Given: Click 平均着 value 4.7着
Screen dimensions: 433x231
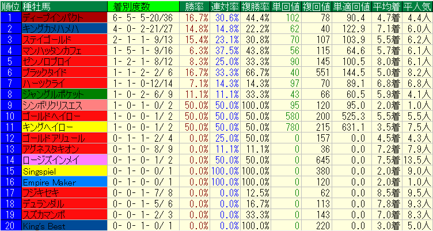Looking at the screenshot, I should [x=389, y=18].
